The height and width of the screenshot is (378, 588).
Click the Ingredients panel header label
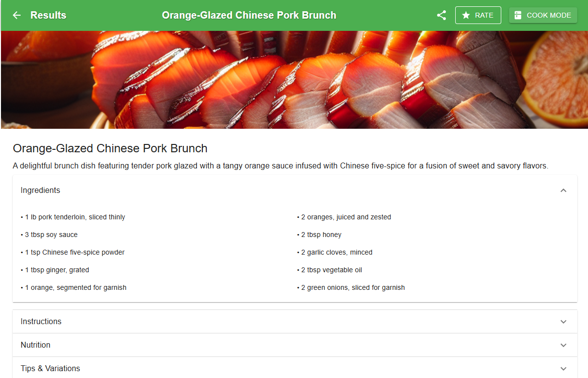40,190
